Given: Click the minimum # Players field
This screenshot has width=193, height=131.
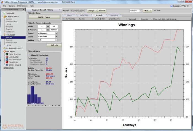Looking at the screenshot, I should 42,30.
